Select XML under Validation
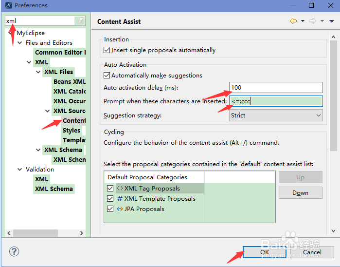Image resolution: width=340 pixels, height=267 pixels. point(41,179)
